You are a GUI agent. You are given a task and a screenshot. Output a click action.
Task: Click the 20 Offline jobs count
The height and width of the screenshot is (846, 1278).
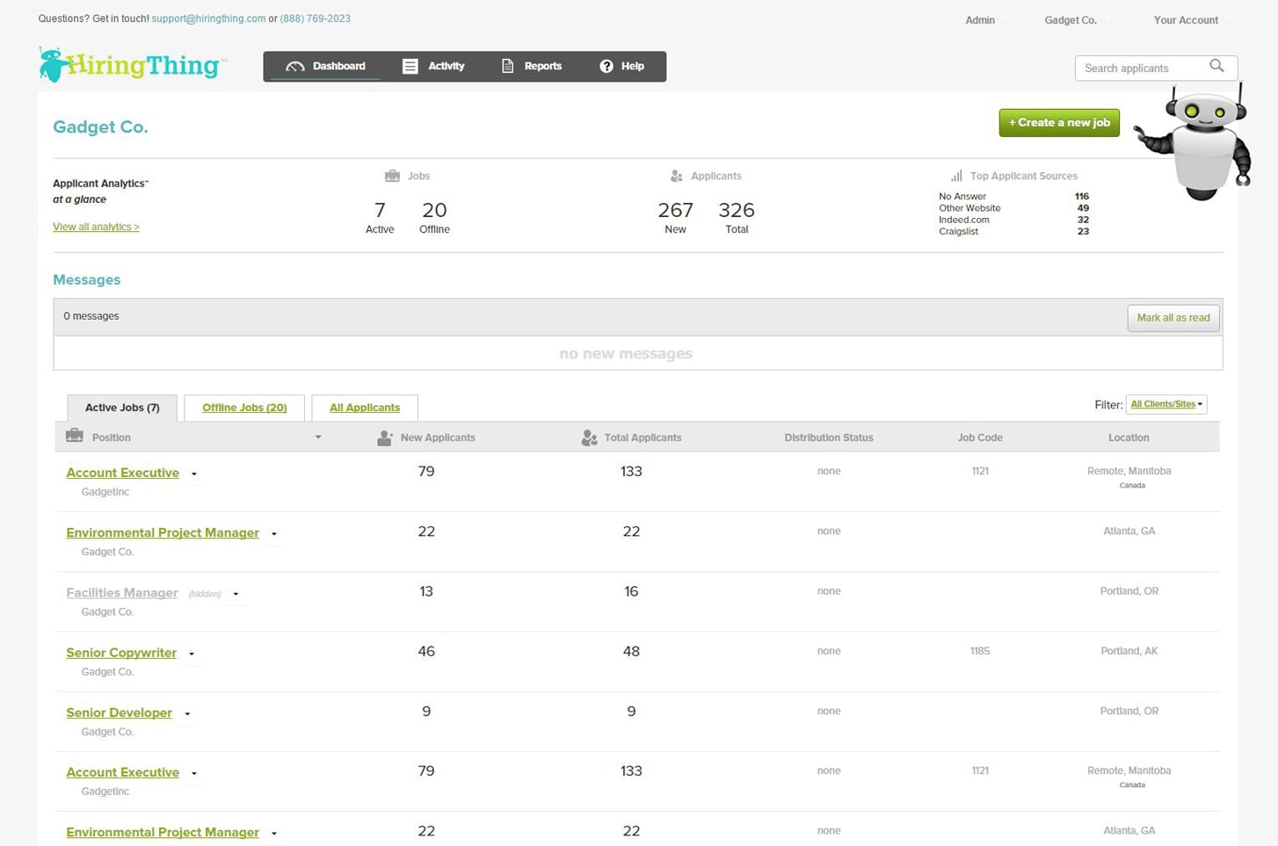pos(434,210)
